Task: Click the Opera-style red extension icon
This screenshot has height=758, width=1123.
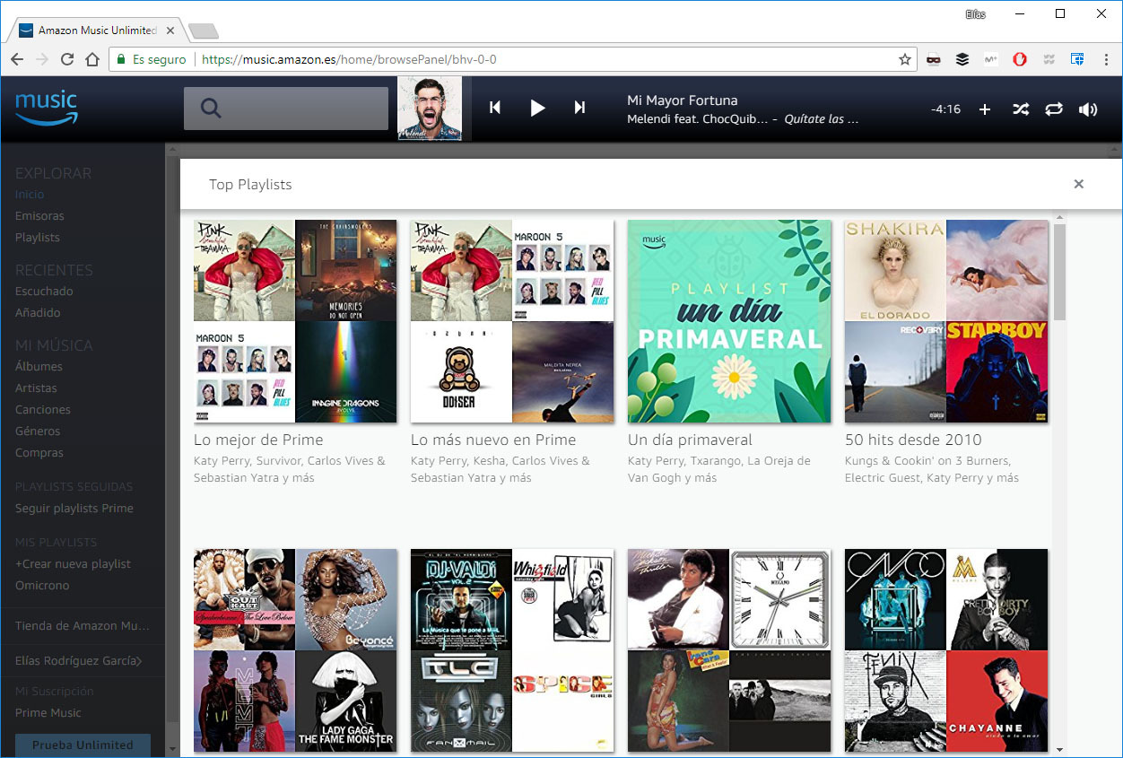Action: (1020, 59)
